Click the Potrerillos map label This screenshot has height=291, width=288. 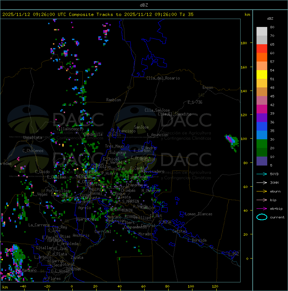click(58, 191)
